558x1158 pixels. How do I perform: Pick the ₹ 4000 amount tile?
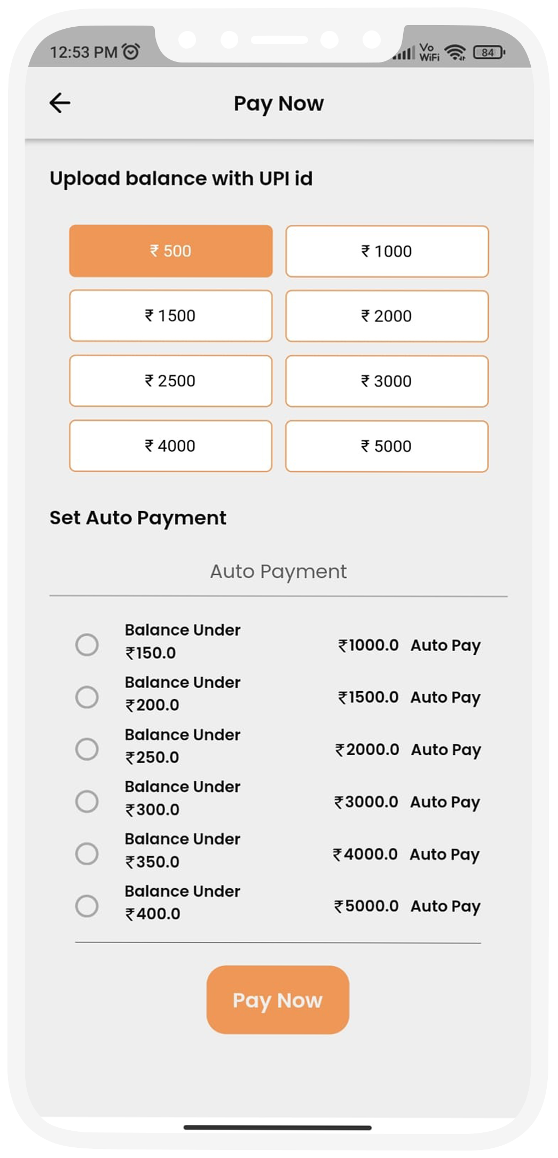pos(171,446)
